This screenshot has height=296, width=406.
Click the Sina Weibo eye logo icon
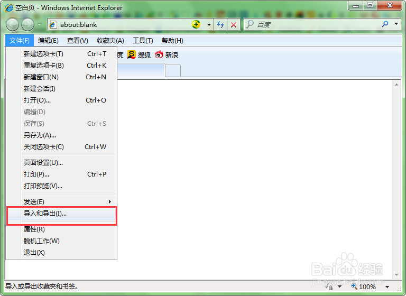(159, 54)
